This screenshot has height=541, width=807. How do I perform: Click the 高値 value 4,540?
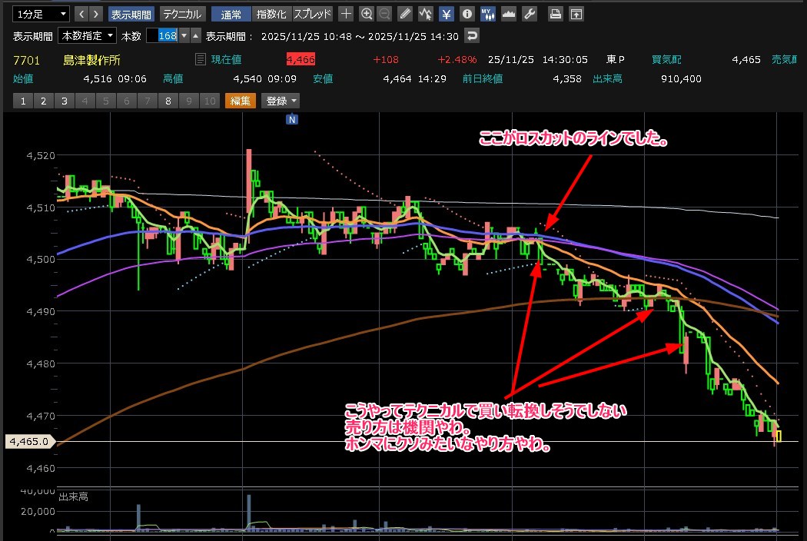pyautogui.click(x=247, y=78)
